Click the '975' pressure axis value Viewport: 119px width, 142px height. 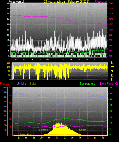[111, 56]
